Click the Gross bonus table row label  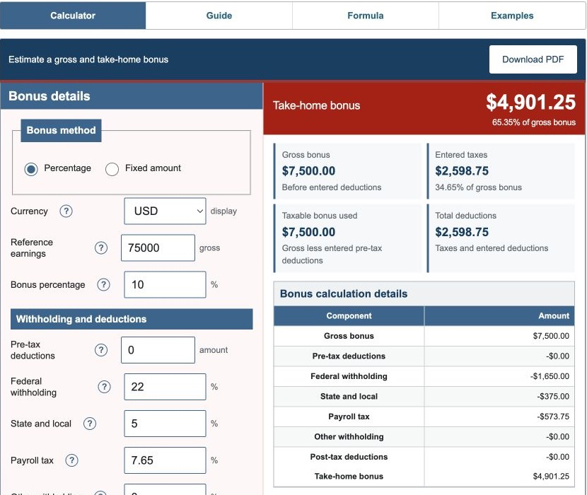click(349, 336)
